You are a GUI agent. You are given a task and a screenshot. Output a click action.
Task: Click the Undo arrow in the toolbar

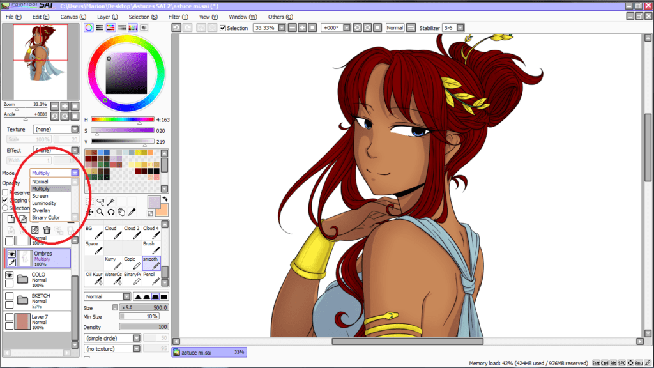tap(176, 28)
